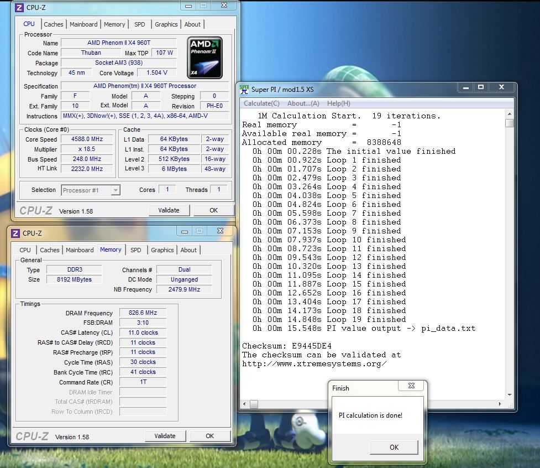Switch to CPU tab in lower CPU-Z window

tap(25, 250)
